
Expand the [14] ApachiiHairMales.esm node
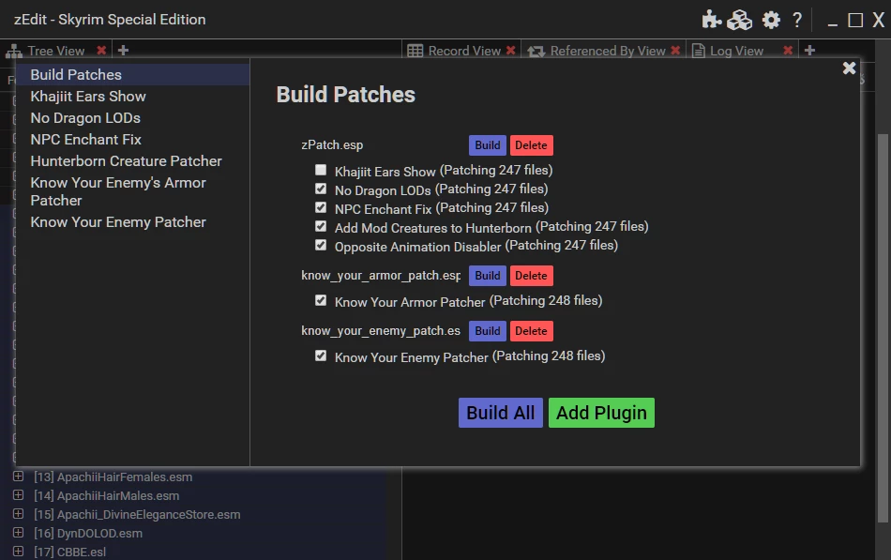(18, 495)
